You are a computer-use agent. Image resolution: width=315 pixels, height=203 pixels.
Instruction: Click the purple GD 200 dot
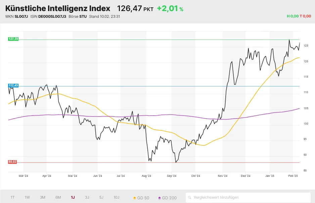(159, 198)
